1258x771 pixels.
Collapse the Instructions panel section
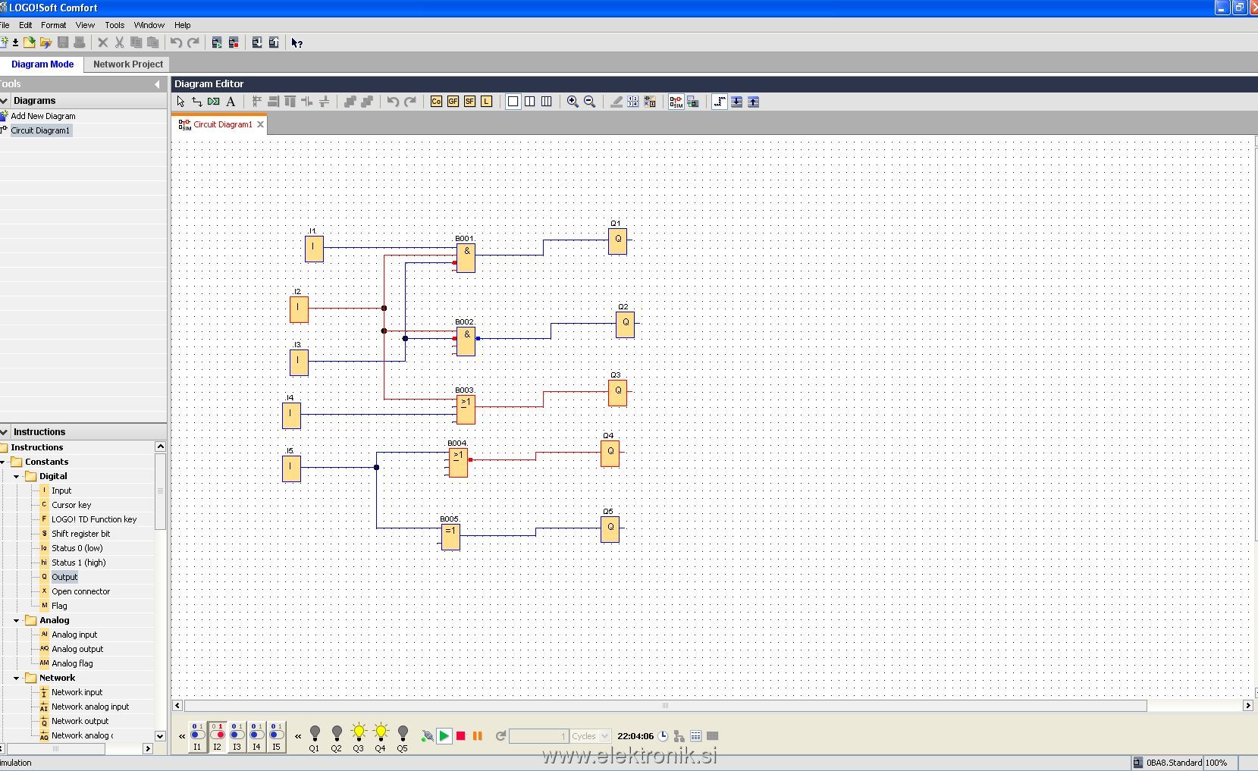point(5,431)
